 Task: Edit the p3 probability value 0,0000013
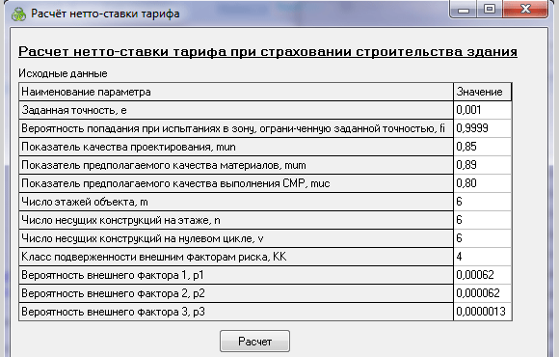click(482, 312)
